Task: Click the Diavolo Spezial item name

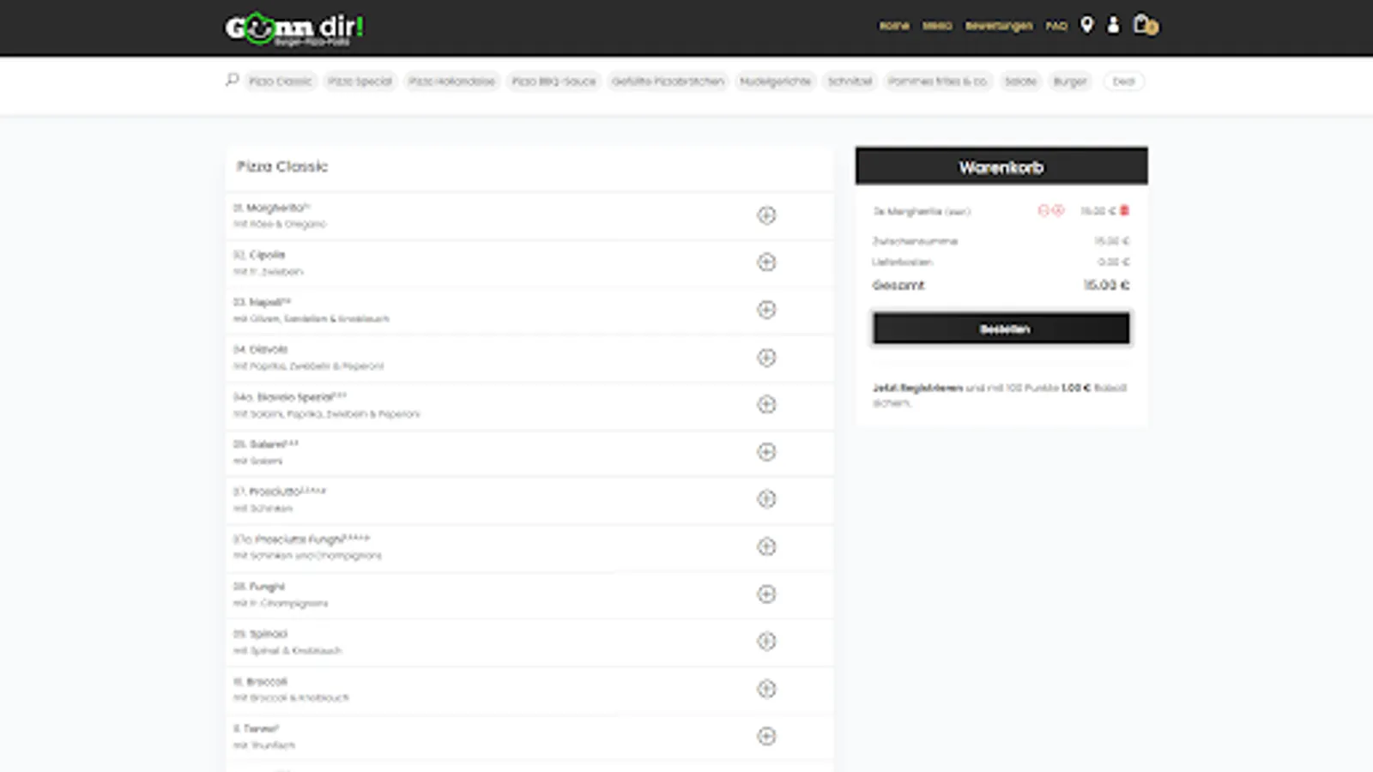Action: tap(290, 397)
